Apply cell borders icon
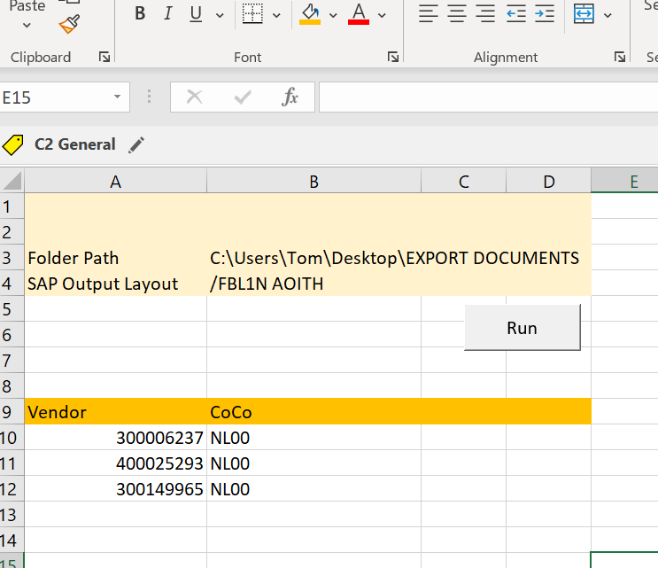The height and width of the screenshot is (568, 658). coord(252,14)
